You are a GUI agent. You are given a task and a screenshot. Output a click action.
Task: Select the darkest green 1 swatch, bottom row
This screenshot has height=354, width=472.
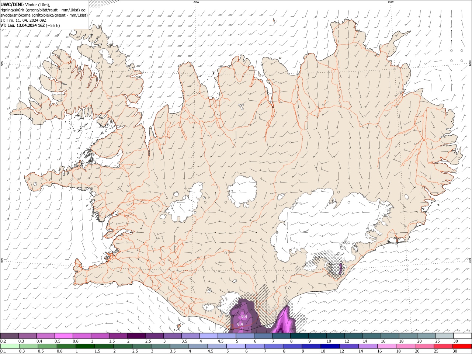pos(85,346)
